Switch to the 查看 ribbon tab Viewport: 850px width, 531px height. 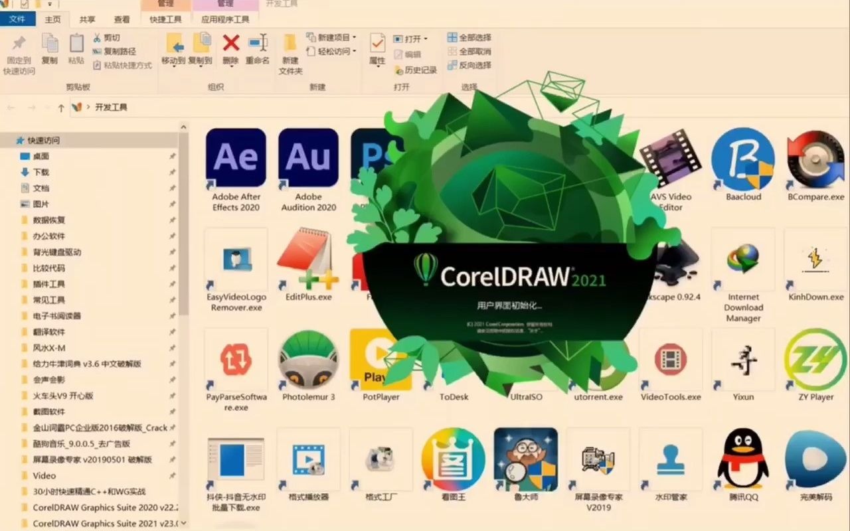click(x=122, y=20)
